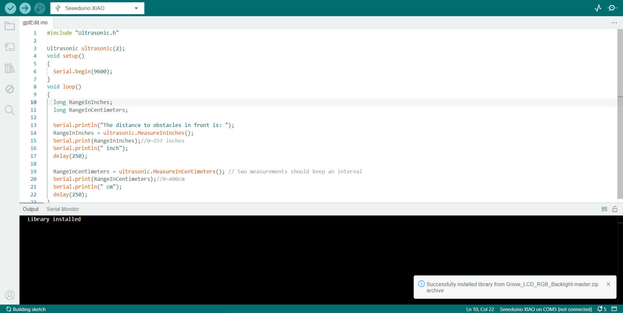Open the Seeeduino XIAO board selector dropdown
This screenshot has width=623, height=313.
point(97,8)
